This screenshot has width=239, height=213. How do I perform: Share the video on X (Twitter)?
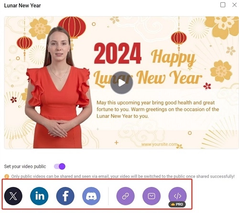click(x=13, y=196)
